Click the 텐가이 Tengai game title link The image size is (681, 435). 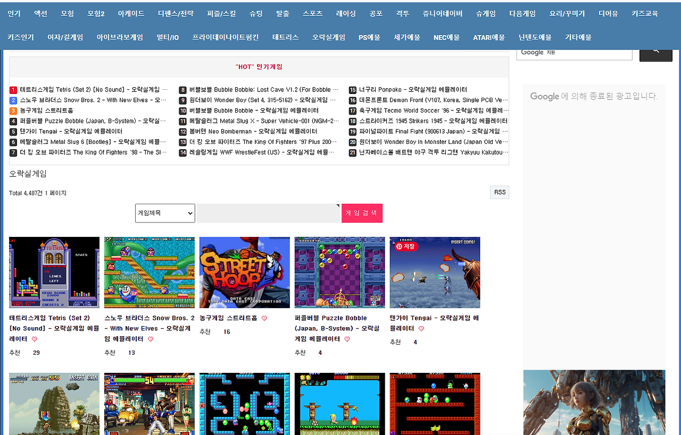click(x=434, y=323)
